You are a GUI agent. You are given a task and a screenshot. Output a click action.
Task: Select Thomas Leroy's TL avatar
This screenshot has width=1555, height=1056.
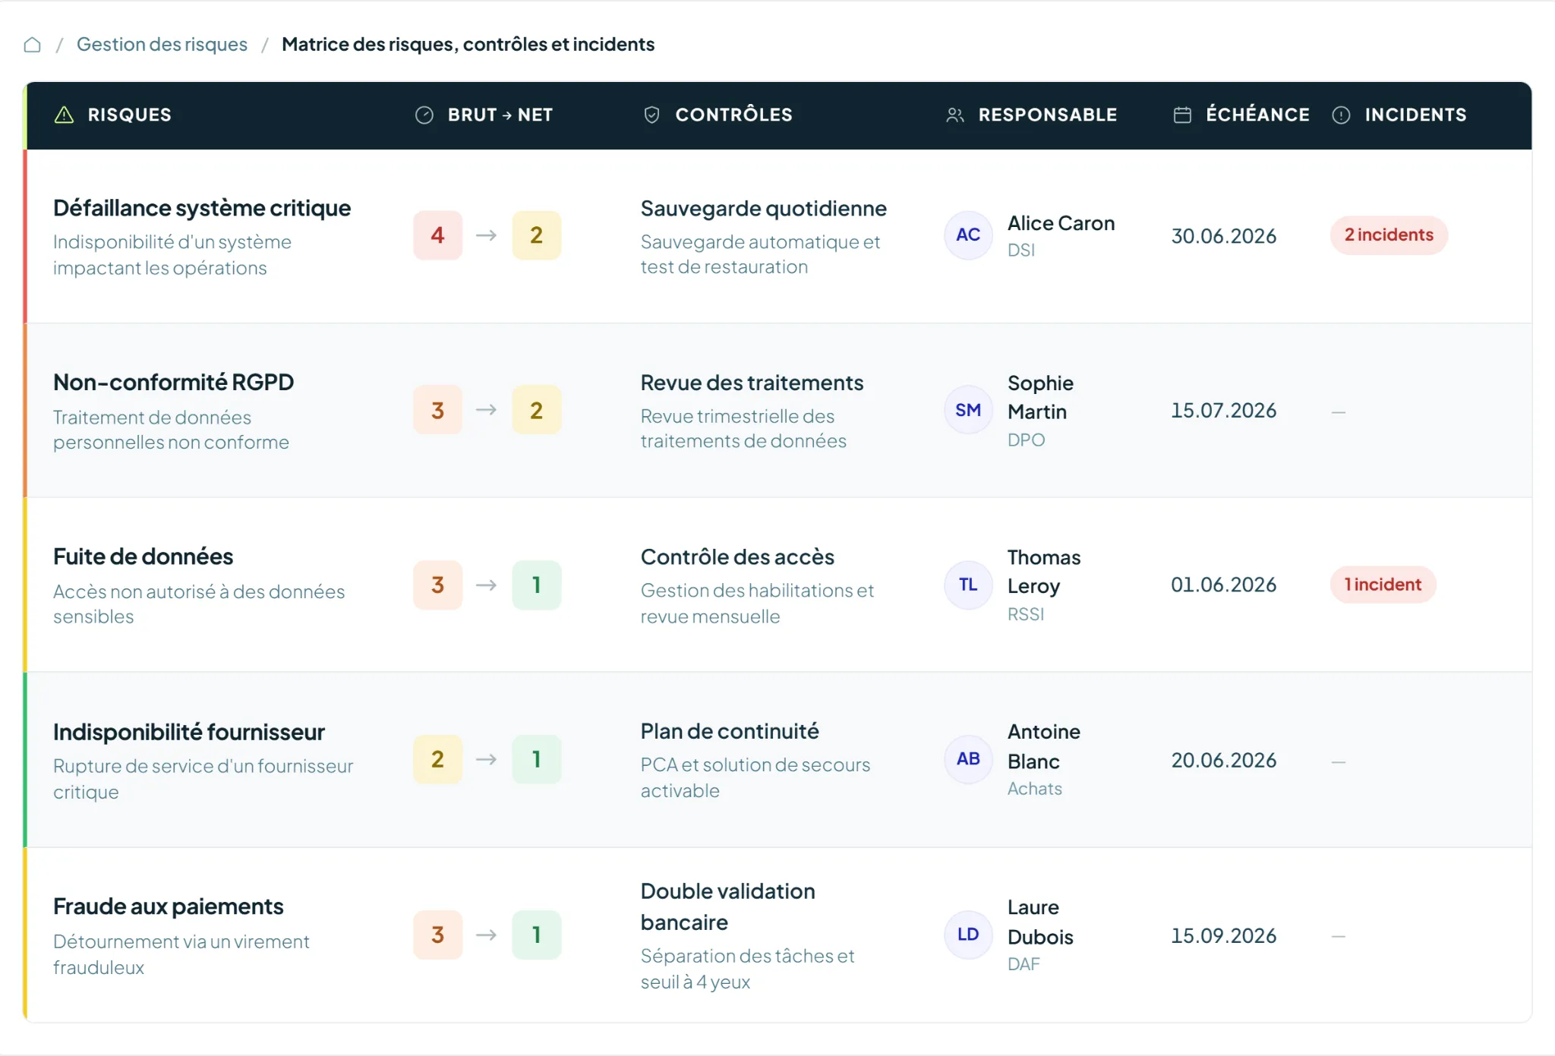[968, 585]
